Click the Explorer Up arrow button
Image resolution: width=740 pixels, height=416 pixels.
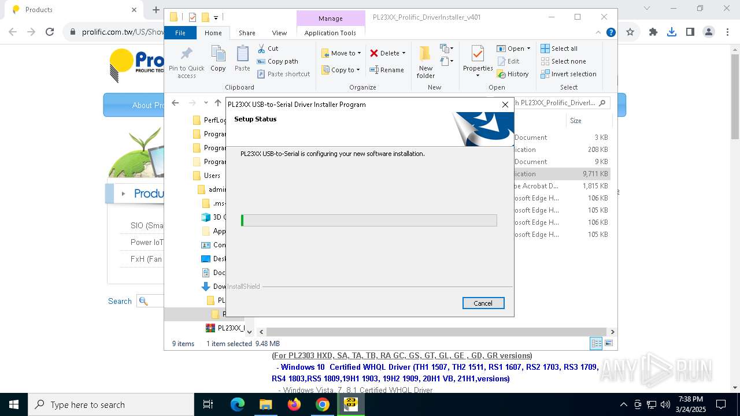point(218,103)
